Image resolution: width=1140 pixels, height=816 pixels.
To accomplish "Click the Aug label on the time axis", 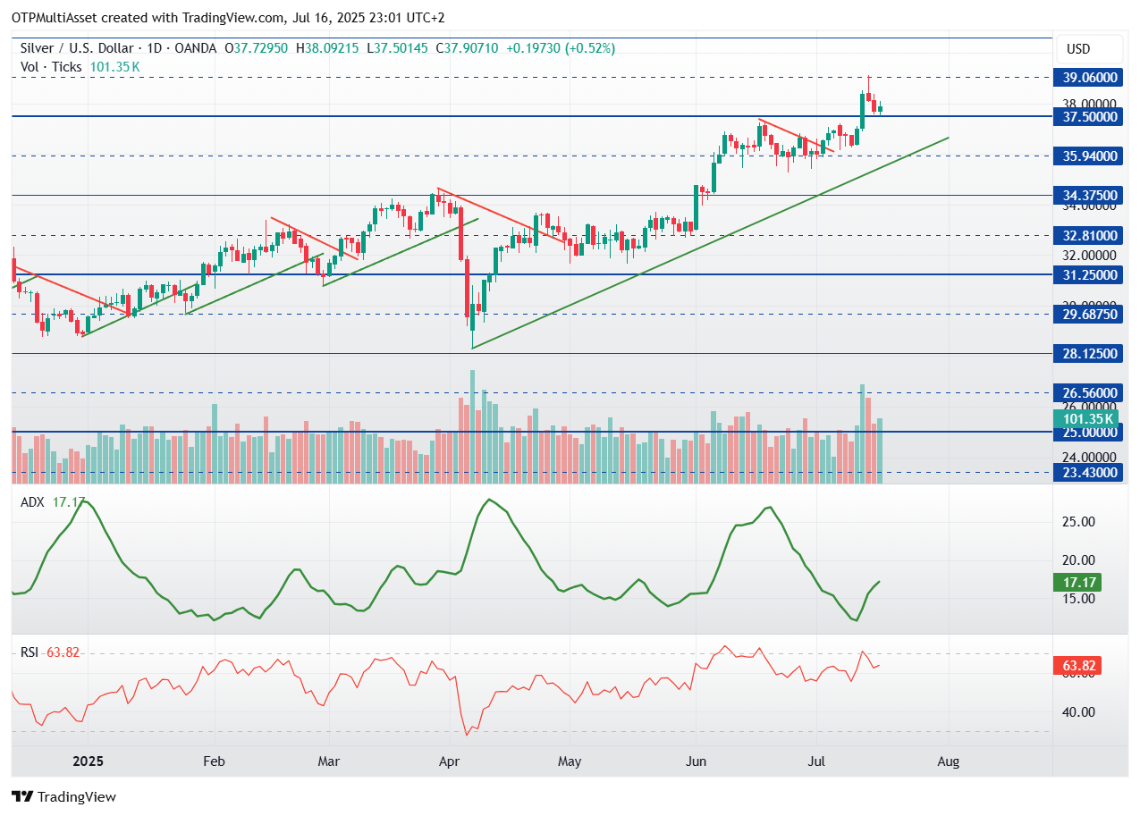I will coord(949,761).
